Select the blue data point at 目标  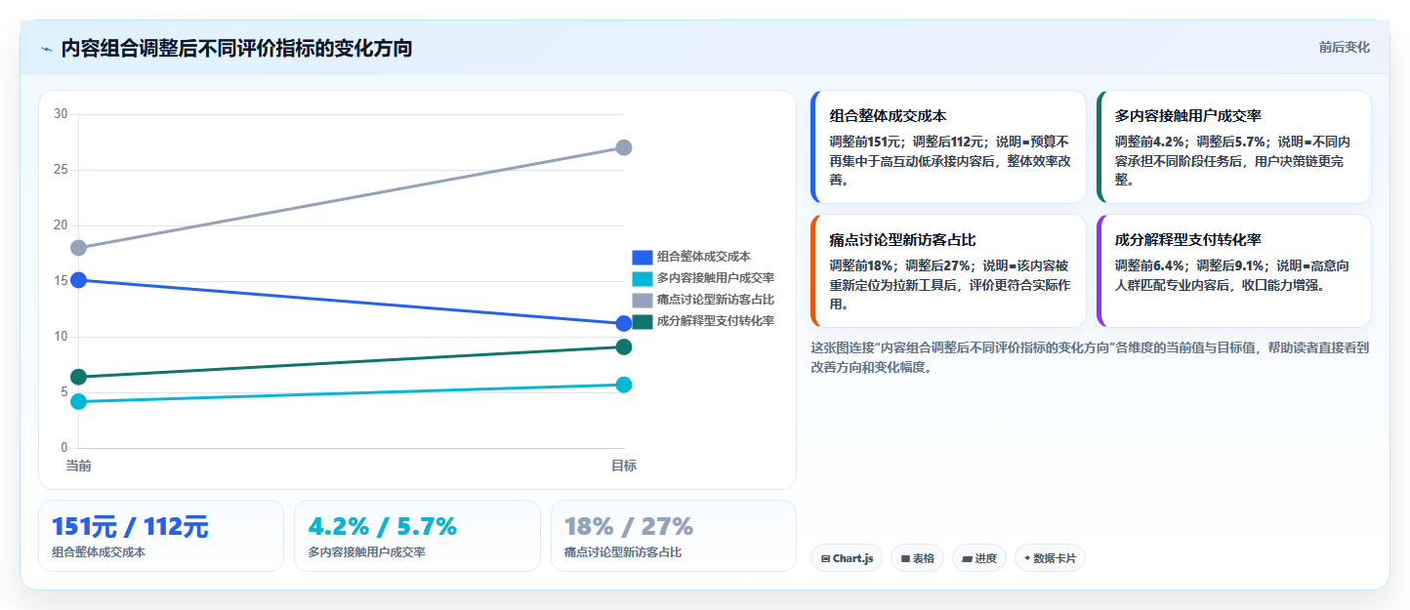pos(624,324)
